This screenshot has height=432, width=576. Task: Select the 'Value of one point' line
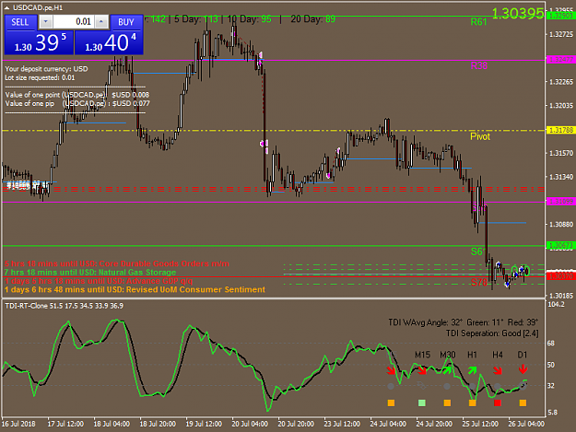point(77,95)
